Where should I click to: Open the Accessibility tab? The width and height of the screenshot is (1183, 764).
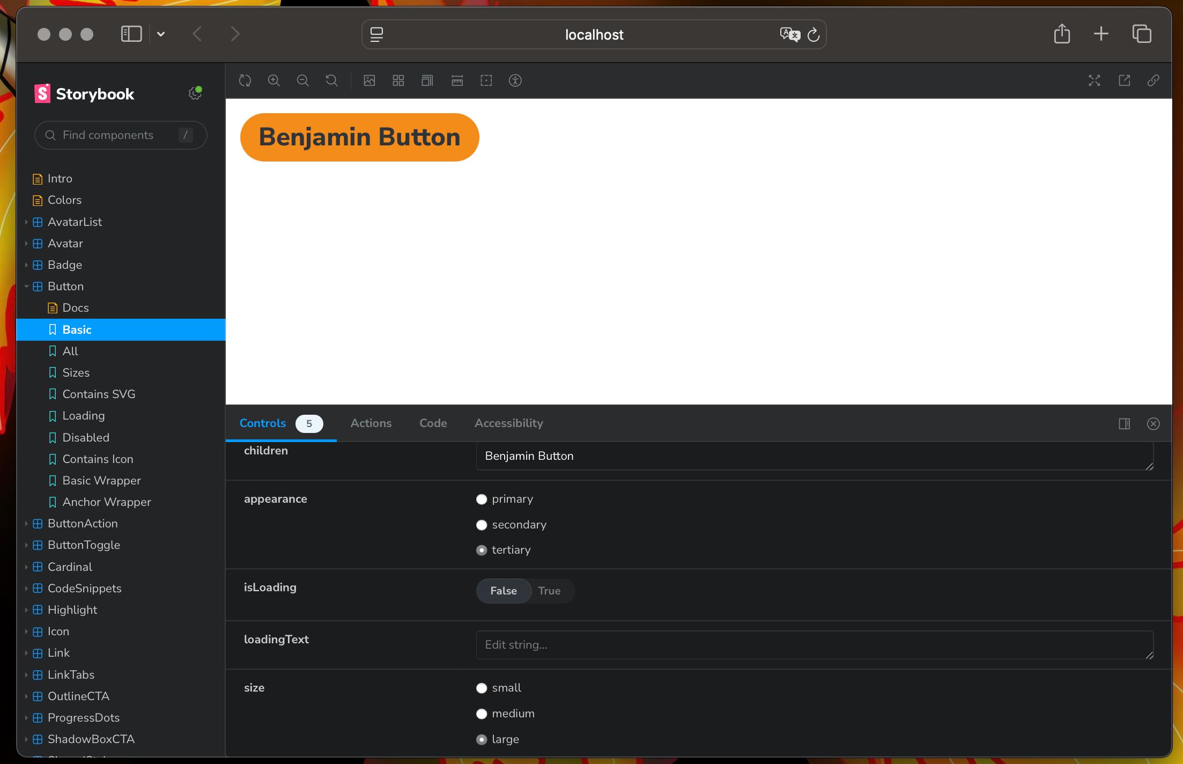(x=509, y=423)
